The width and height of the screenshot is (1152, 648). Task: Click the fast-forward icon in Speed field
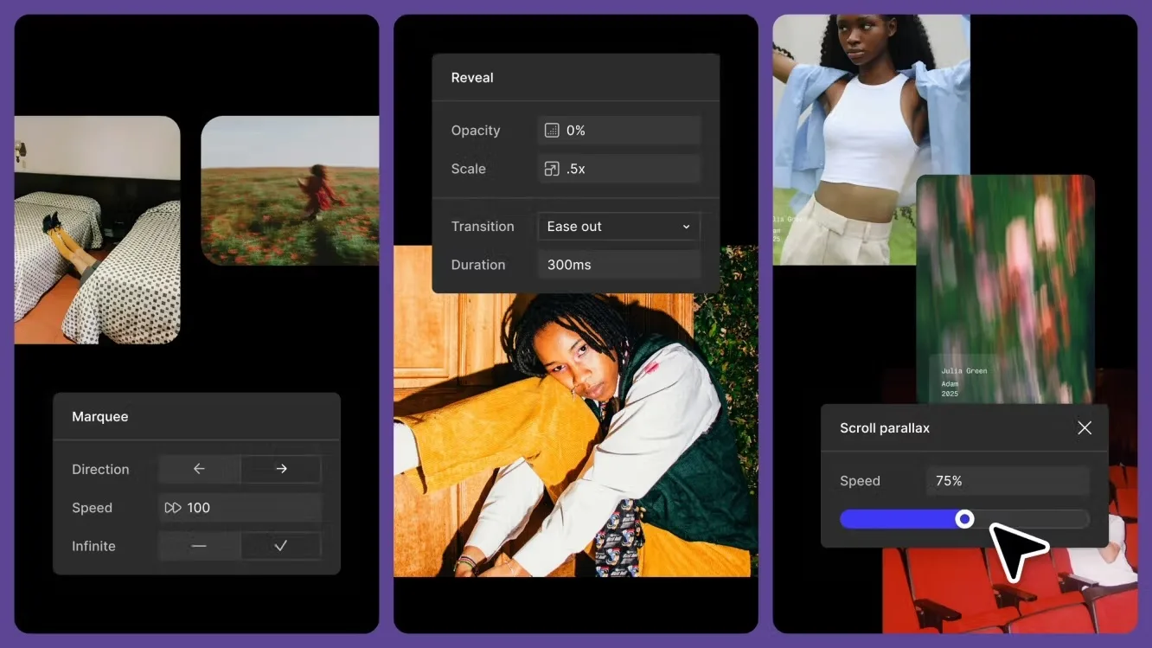(x=173, y=508)
